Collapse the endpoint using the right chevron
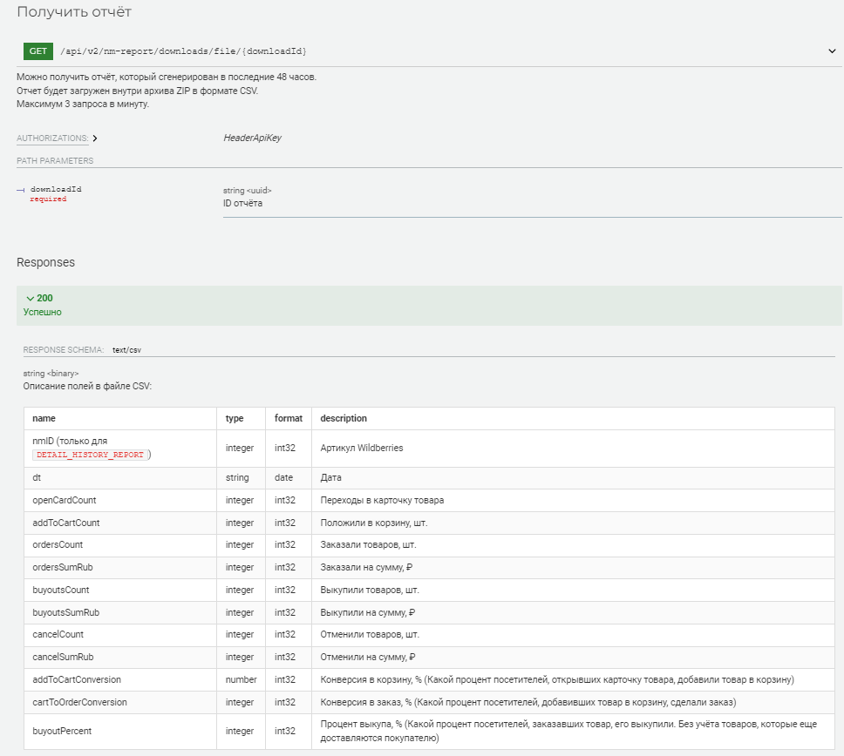844x756 pixels. (832, 51)
